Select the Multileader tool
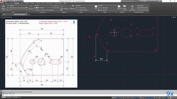The width and height of the screenshot is (177, 99). pos(72,7)
